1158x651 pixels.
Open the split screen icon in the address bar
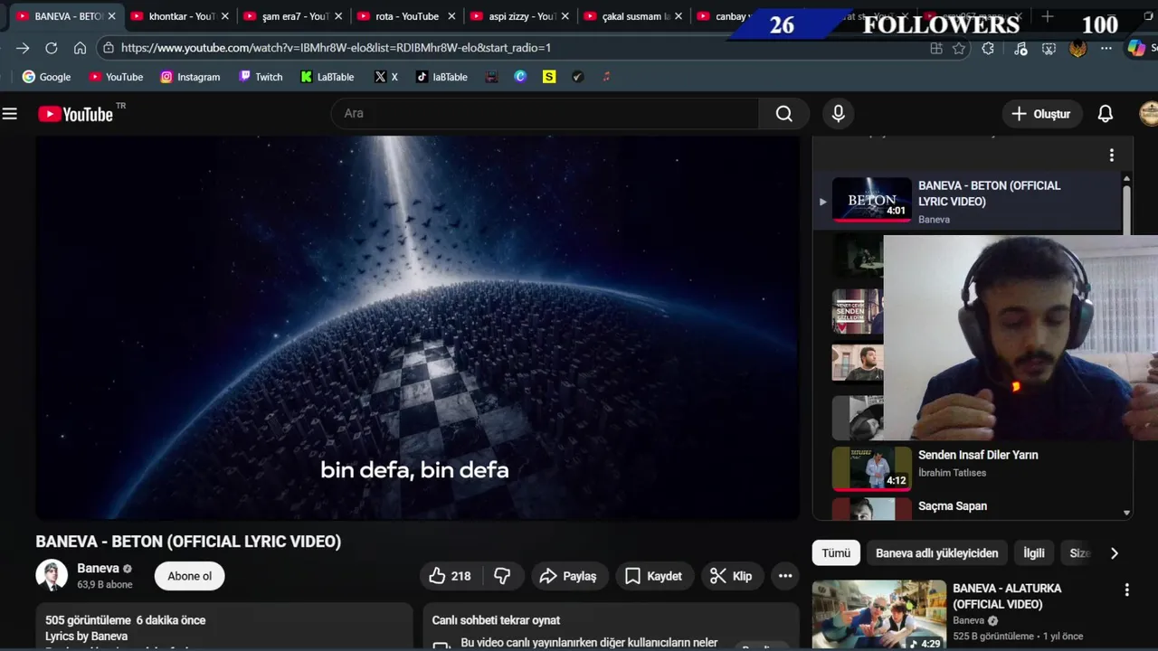(935, 49)
